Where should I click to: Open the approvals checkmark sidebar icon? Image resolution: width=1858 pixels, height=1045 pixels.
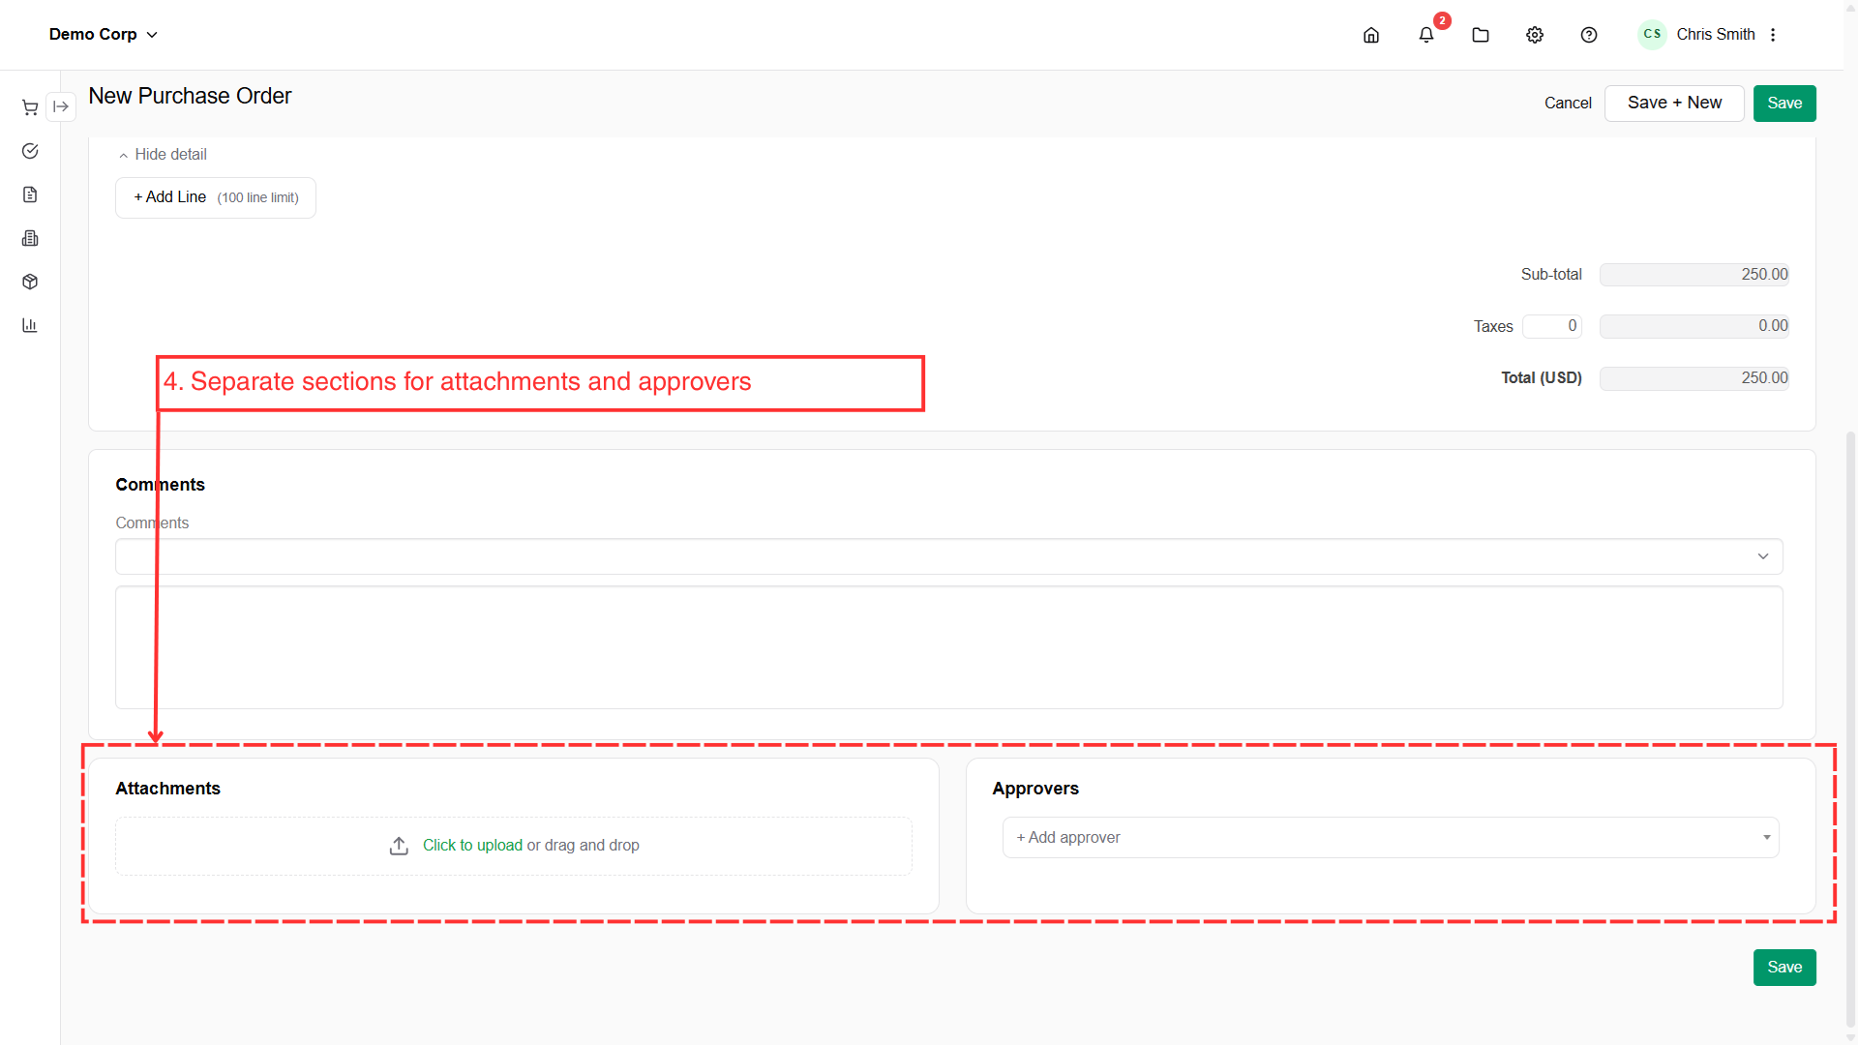tap(30, 151)
